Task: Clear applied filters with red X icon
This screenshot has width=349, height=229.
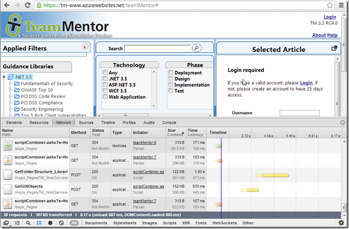Action: tap(85, 47)
